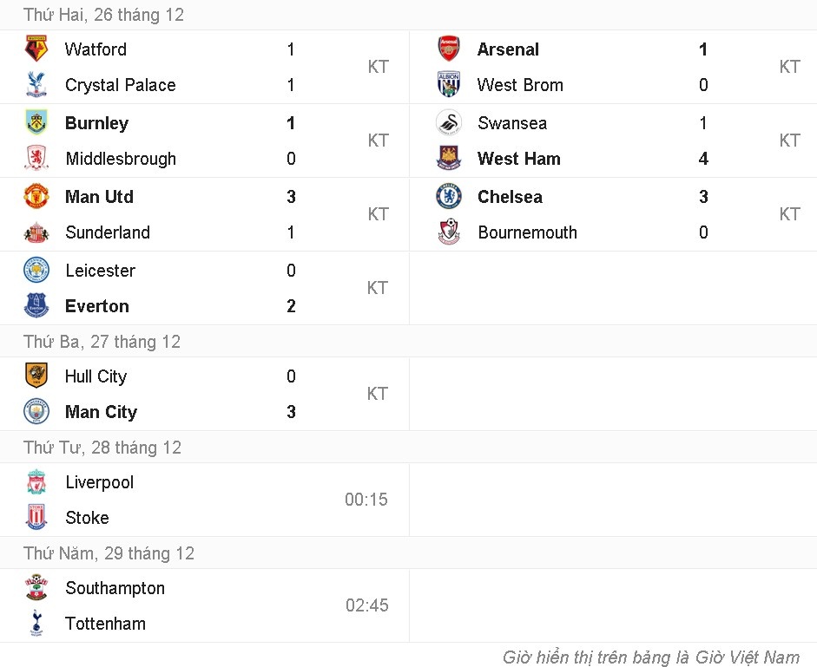Open the Crystal Palace team name link

(120, 85)
